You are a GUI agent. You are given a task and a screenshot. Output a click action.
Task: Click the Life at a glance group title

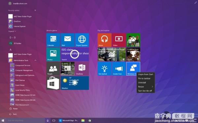pos(51,31)
